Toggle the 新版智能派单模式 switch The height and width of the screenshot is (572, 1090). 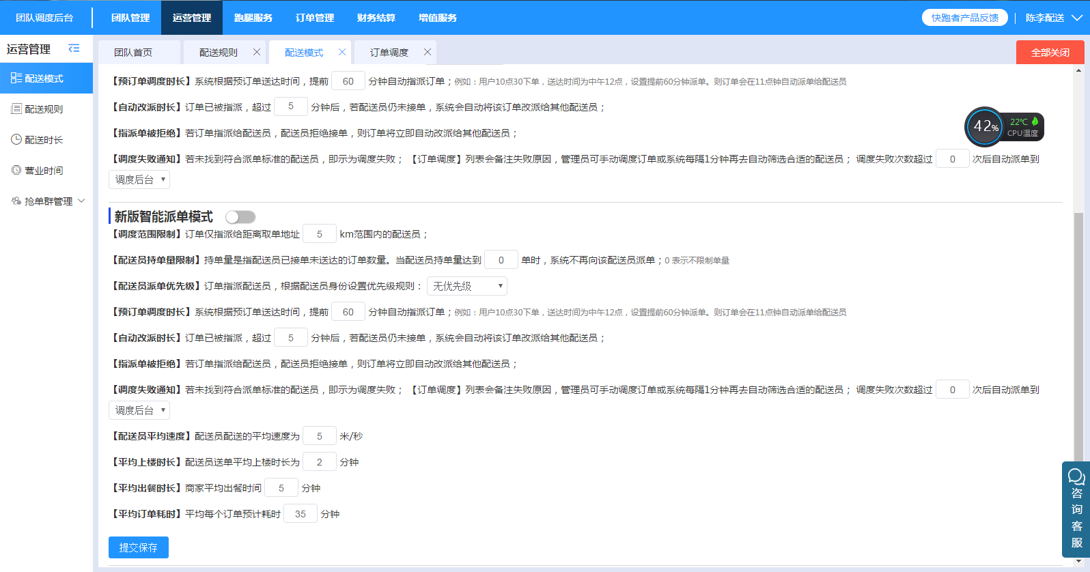[x=240, y=217]
